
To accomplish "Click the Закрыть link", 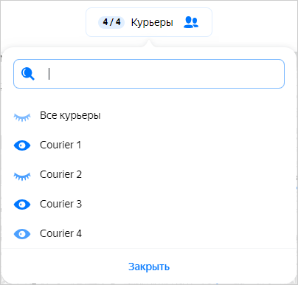I will point(149,267).
